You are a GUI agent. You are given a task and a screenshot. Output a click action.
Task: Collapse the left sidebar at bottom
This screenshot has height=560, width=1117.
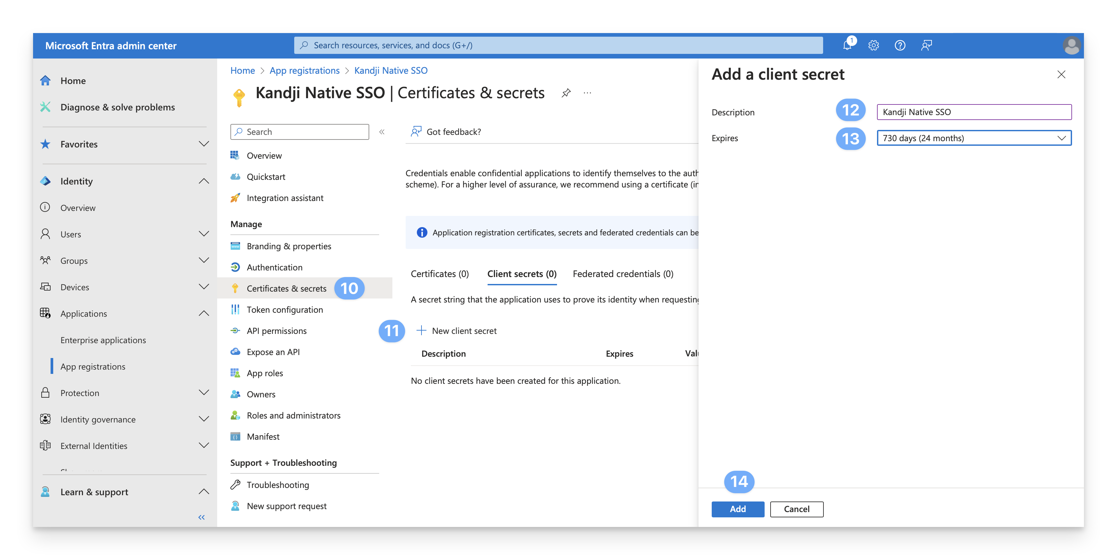tap(202, 517)
